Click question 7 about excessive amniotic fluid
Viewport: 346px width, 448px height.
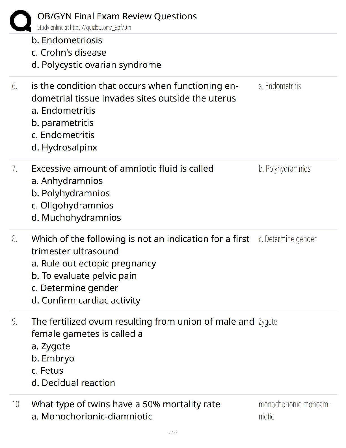click(x=122, y=169)
